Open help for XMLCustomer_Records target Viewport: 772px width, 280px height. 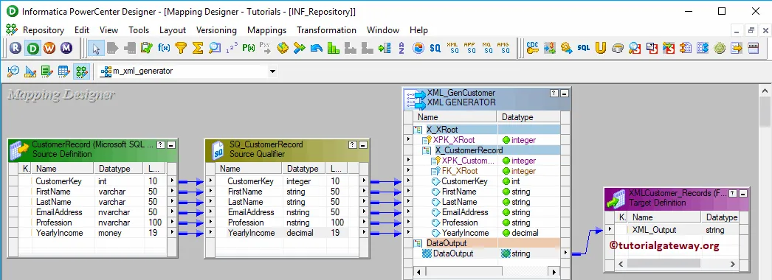[x=733, y=193]
